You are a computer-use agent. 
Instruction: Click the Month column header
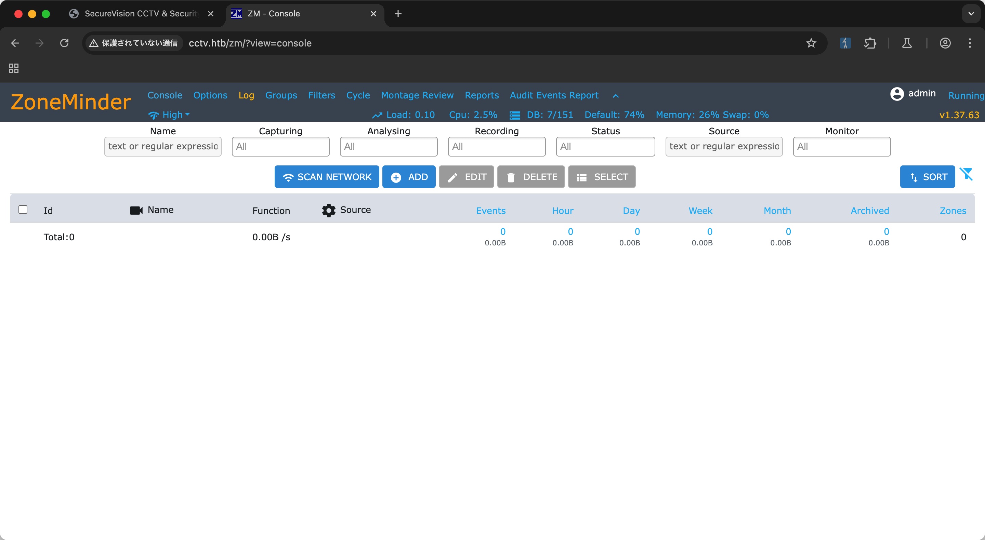pos(777,211)
